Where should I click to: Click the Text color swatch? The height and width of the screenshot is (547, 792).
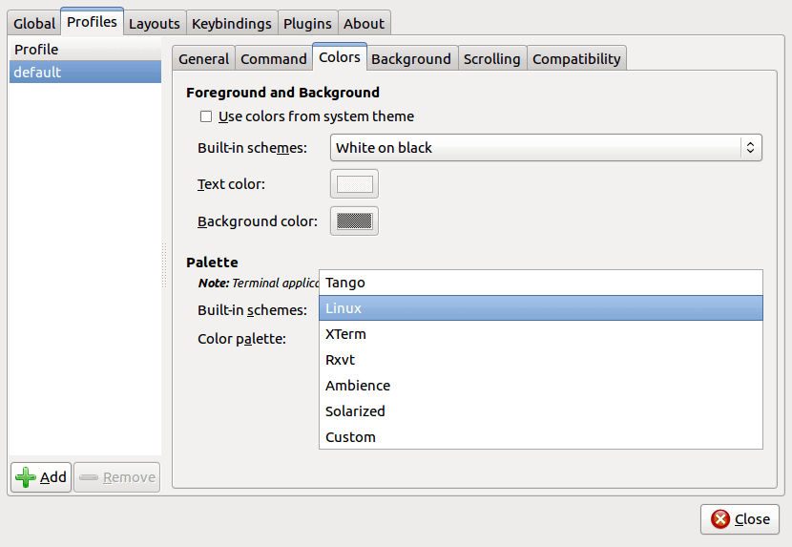coord(354,184)
